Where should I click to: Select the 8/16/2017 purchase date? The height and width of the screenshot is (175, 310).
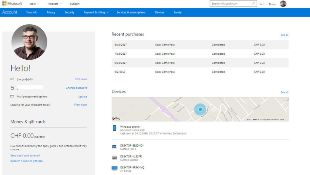coord(120,45)
